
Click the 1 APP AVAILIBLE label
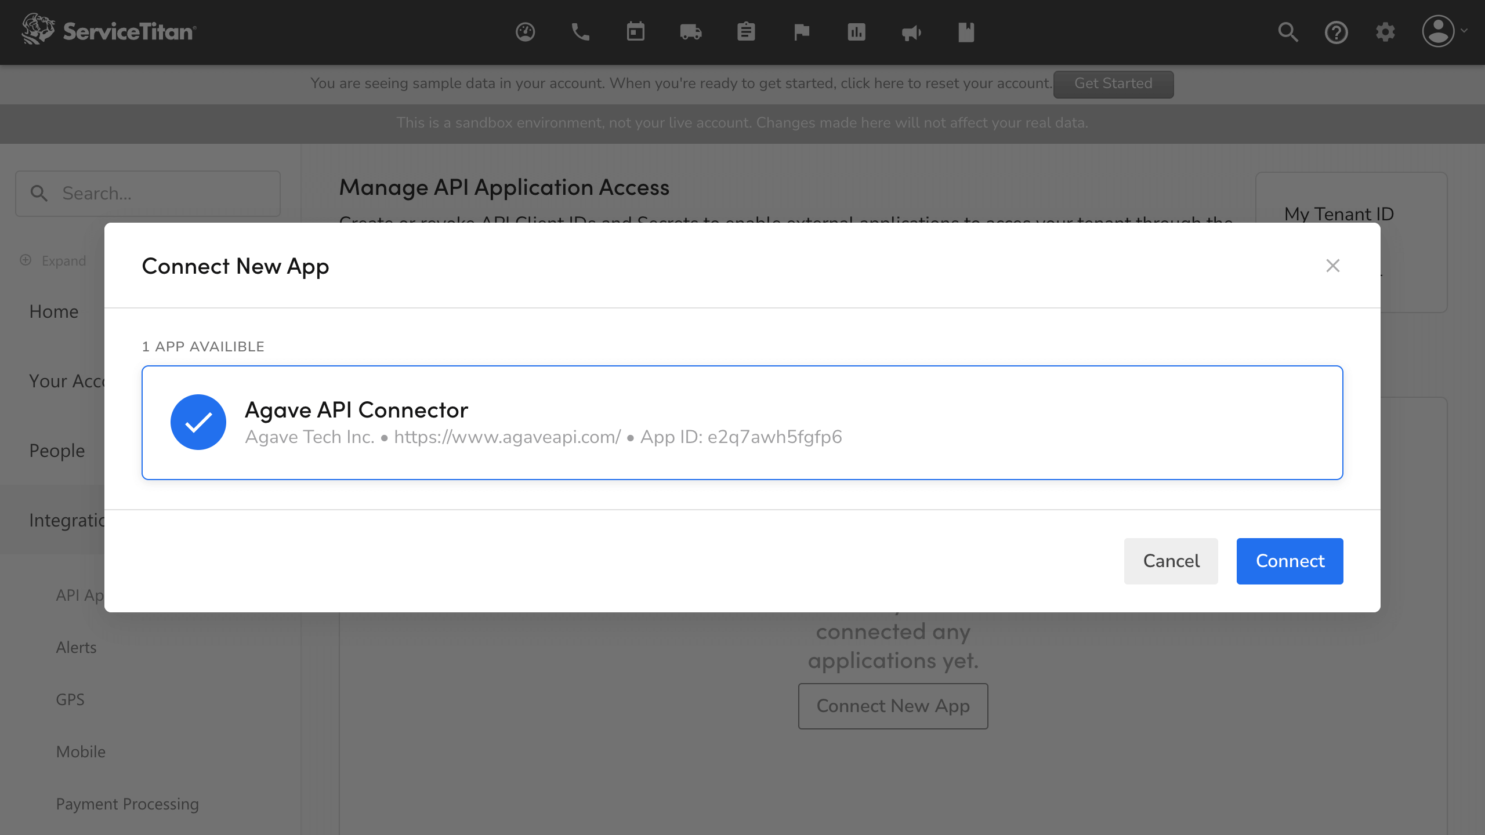click(x=203, y=347)
